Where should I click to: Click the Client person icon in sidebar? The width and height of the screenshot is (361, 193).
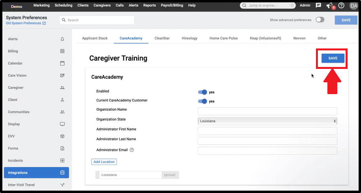coord(62,100)
